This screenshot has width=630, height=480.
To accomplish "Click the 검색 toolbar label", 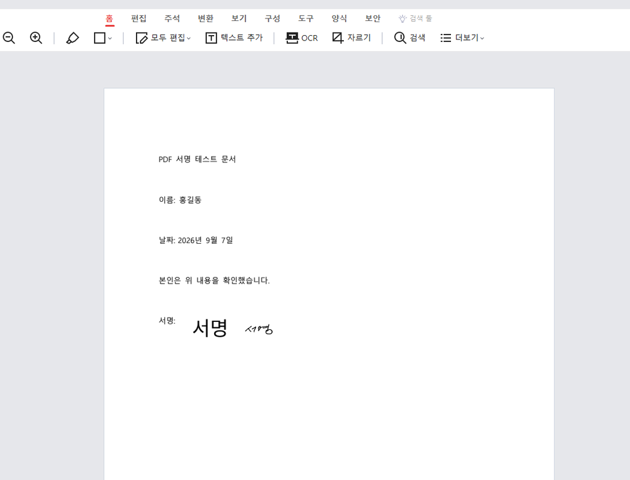I will [418, 38].
